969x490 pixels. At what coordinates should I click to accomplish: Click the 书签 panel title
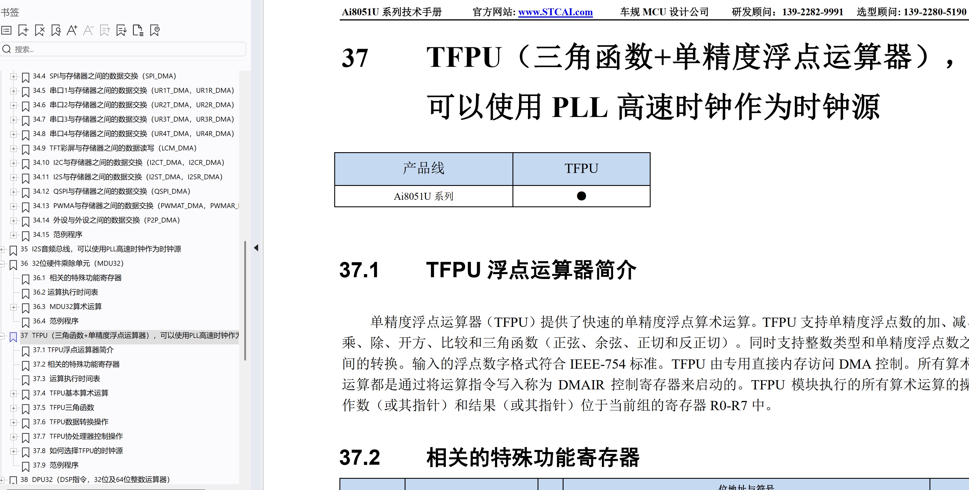coord(10,12)
